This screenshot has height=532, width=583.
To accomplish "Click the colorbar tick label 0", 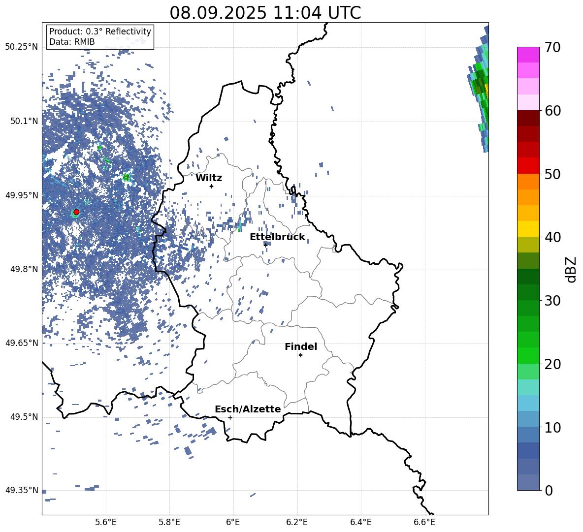I will pyautogui.click(x=549, y=490).
